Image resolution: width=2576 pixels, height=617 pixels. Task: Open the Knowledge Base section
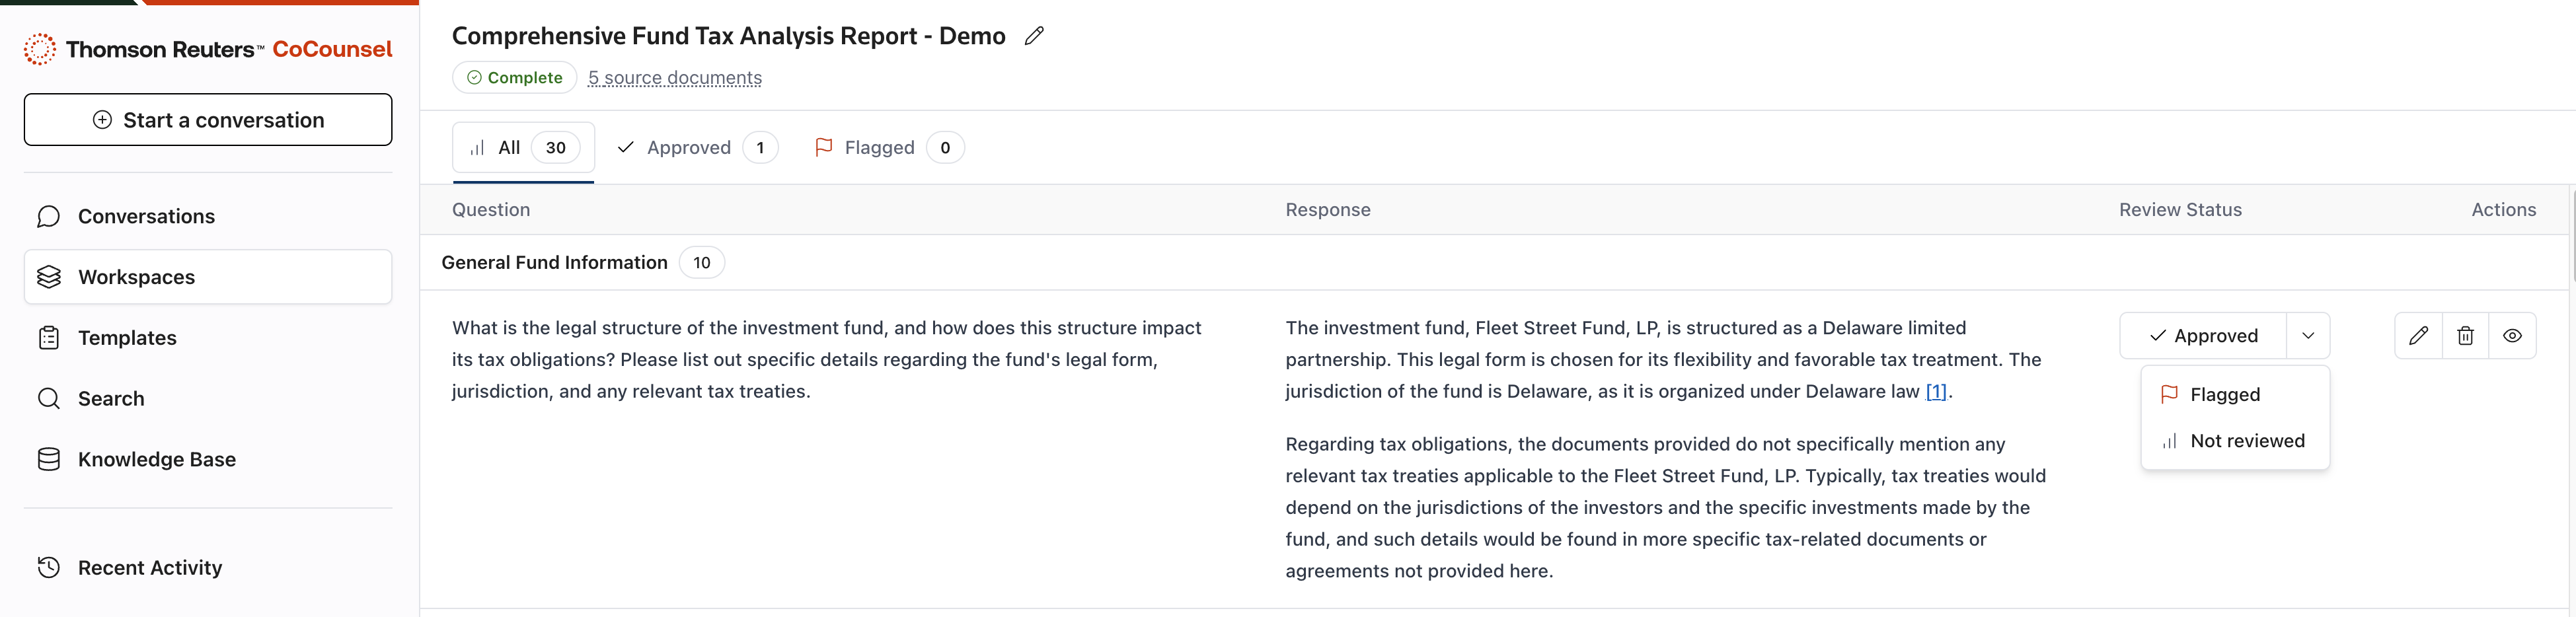[x=157, y=459]
